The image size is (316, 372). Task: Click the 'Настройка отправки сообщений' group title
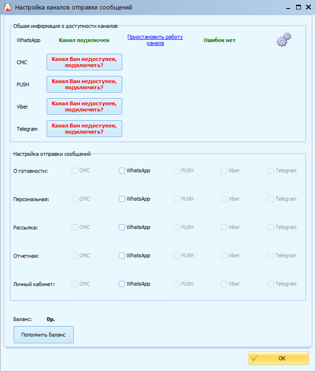(52, 154)
